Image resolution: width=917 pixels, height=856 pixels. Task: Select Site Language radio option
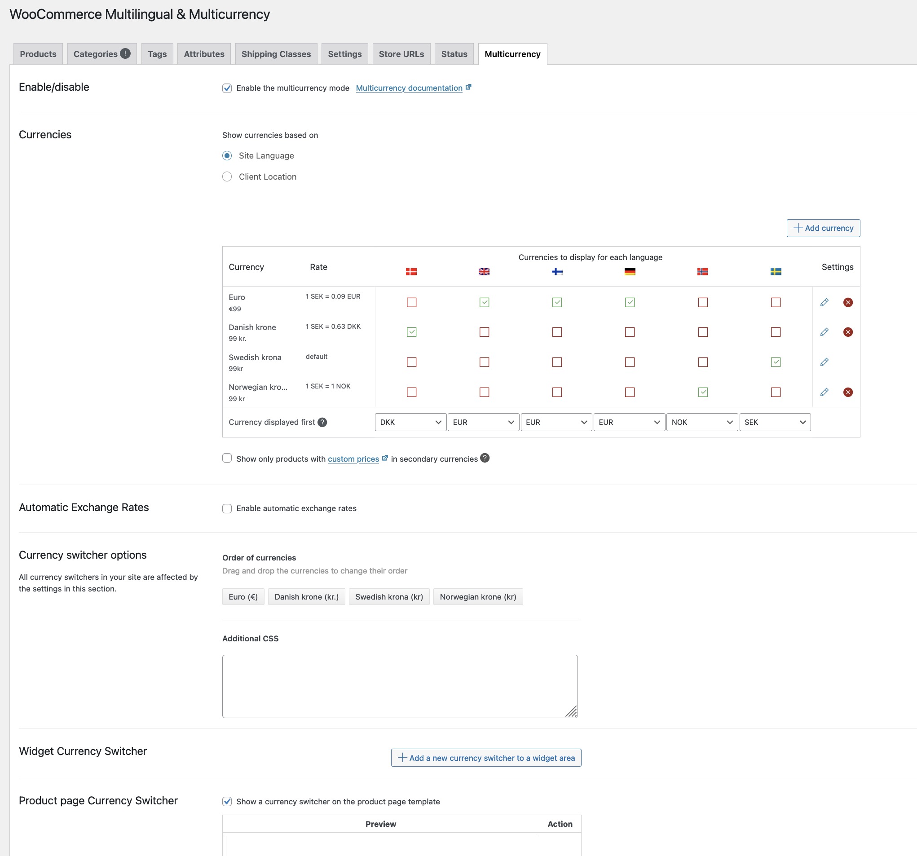[x=227, y=155]
